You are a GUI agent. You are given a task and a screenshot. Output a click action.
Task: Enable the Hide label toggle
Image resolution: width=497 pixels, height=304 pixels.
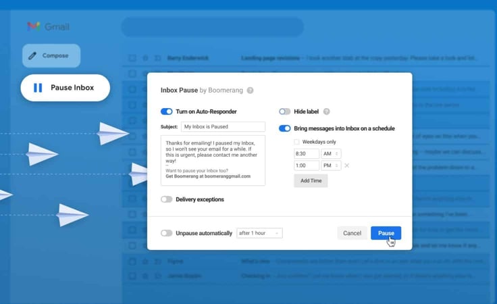click(285, 111)
